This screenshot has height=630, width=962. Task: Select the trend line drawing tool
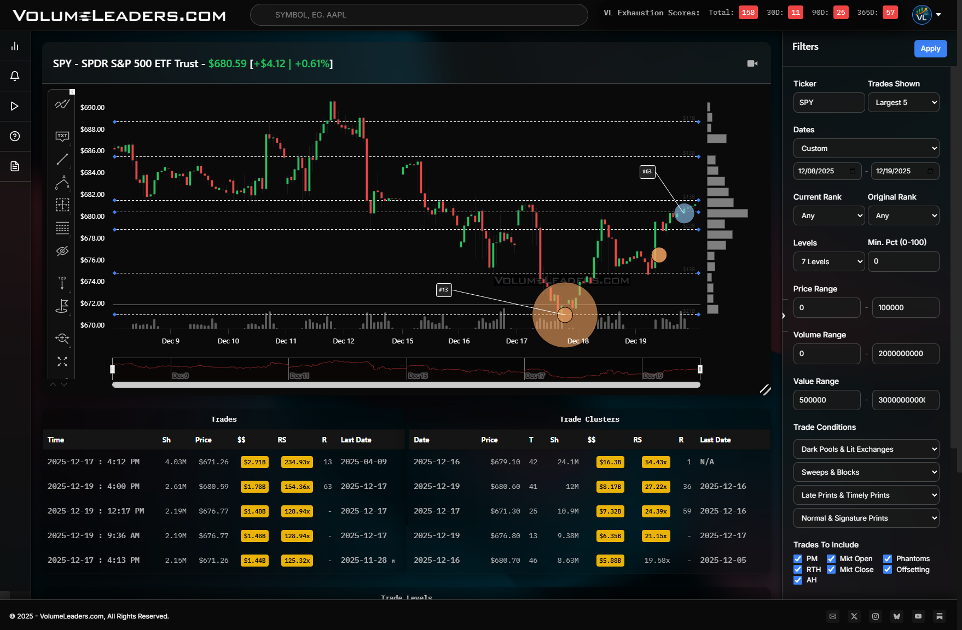click(x=62, y=159)
